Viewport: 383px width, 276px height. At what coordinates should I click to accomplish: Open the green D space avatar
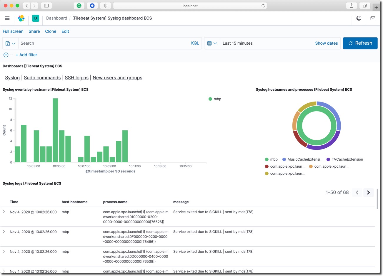(x=36, y=18)
